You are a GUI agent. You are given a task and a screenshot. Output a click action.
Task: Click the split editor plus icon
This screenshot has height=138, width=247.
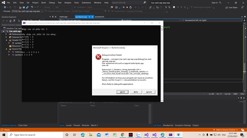pyautogui.click(x=244, y=20)
